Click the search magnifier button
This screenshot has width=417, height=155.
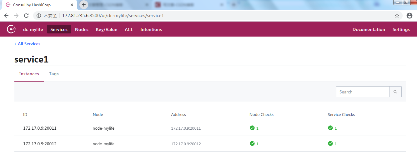(x=395, y=92)
